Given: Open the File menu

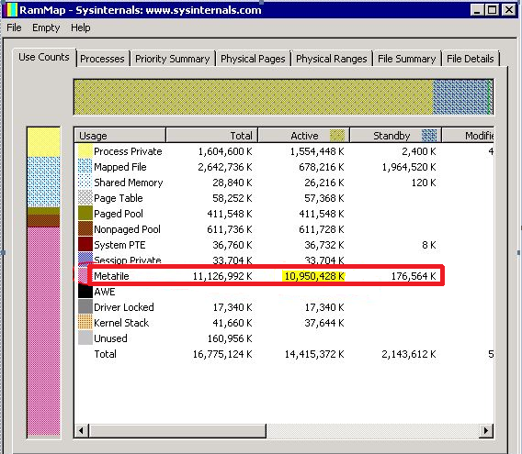Looking at the screenshot, I should pos(14,28).
